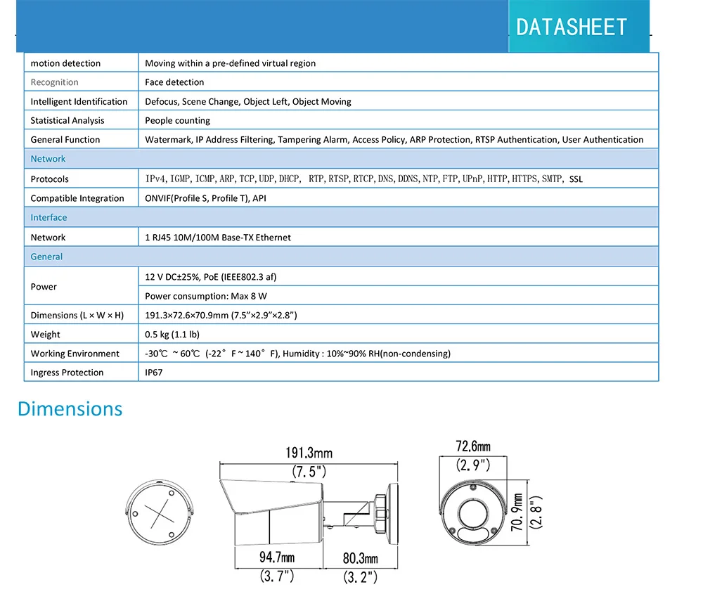Screen dimensions: 703x594
Task: Select the 'Recognition' row label
Action: click(54, 82)
